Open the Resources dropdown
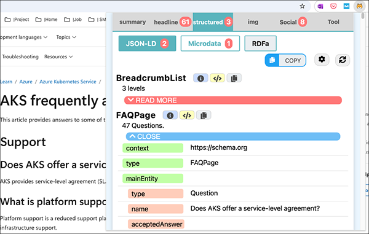Image resolution: width=369 pixels, height=234 pixels. [58, 57]
